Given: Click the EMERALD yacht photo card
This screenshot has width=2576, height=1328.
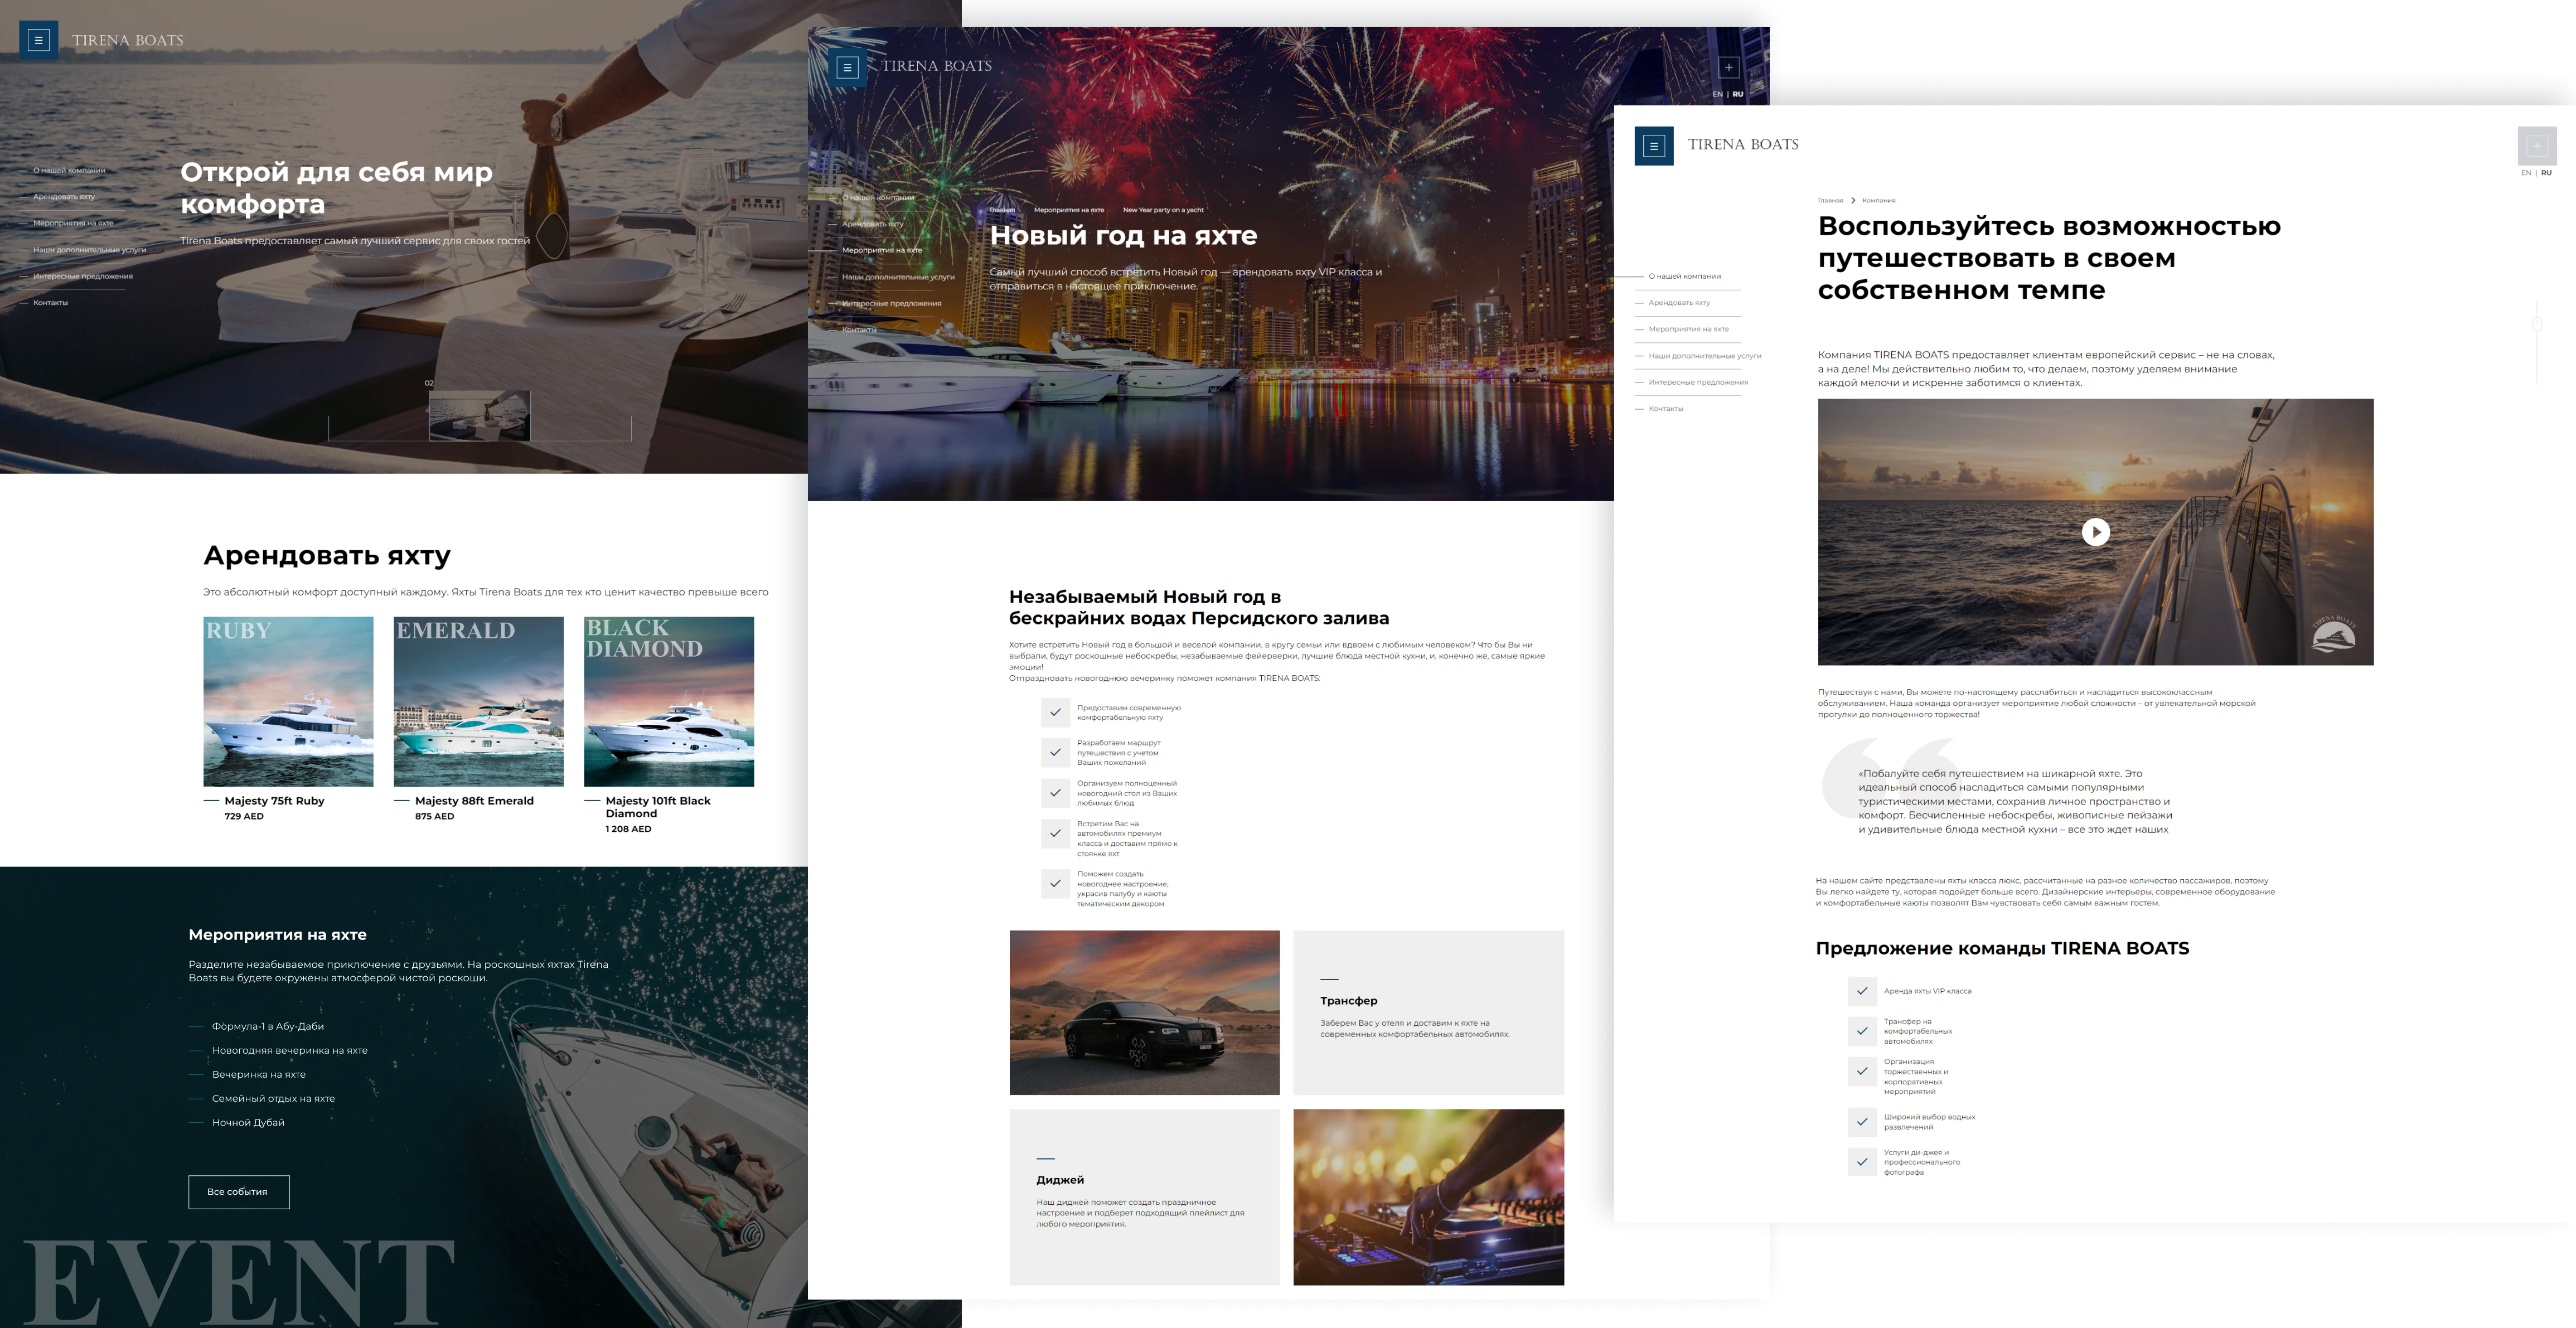Looking at the screenshot, I should [x=479, y=701].
